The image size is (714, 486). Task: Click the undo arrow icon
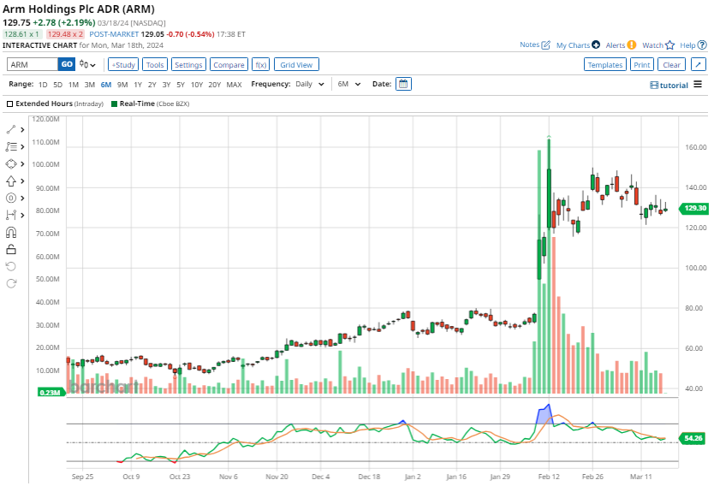pos(11,266)
